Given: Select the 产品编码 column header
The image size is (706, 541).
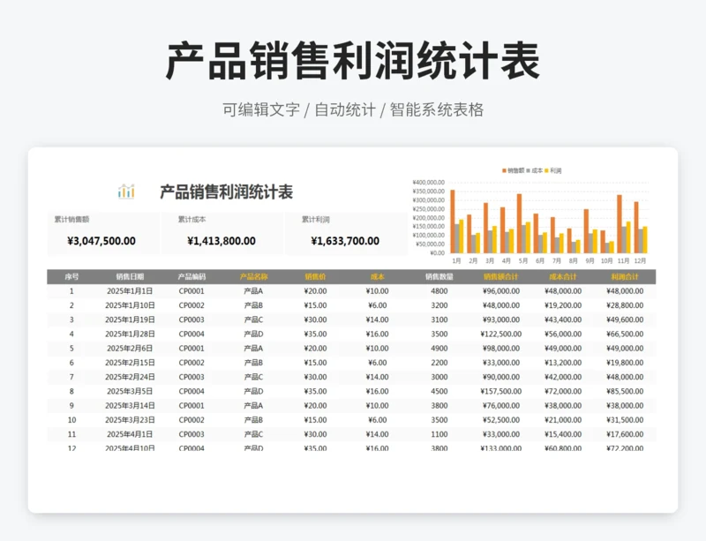Looking at the screenshot, I should click(192, 276).
